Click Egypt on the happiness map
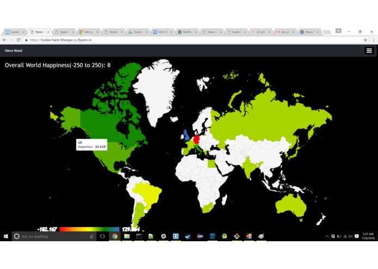378x269 pixels. pyautogui.click(x=212, y=164)
